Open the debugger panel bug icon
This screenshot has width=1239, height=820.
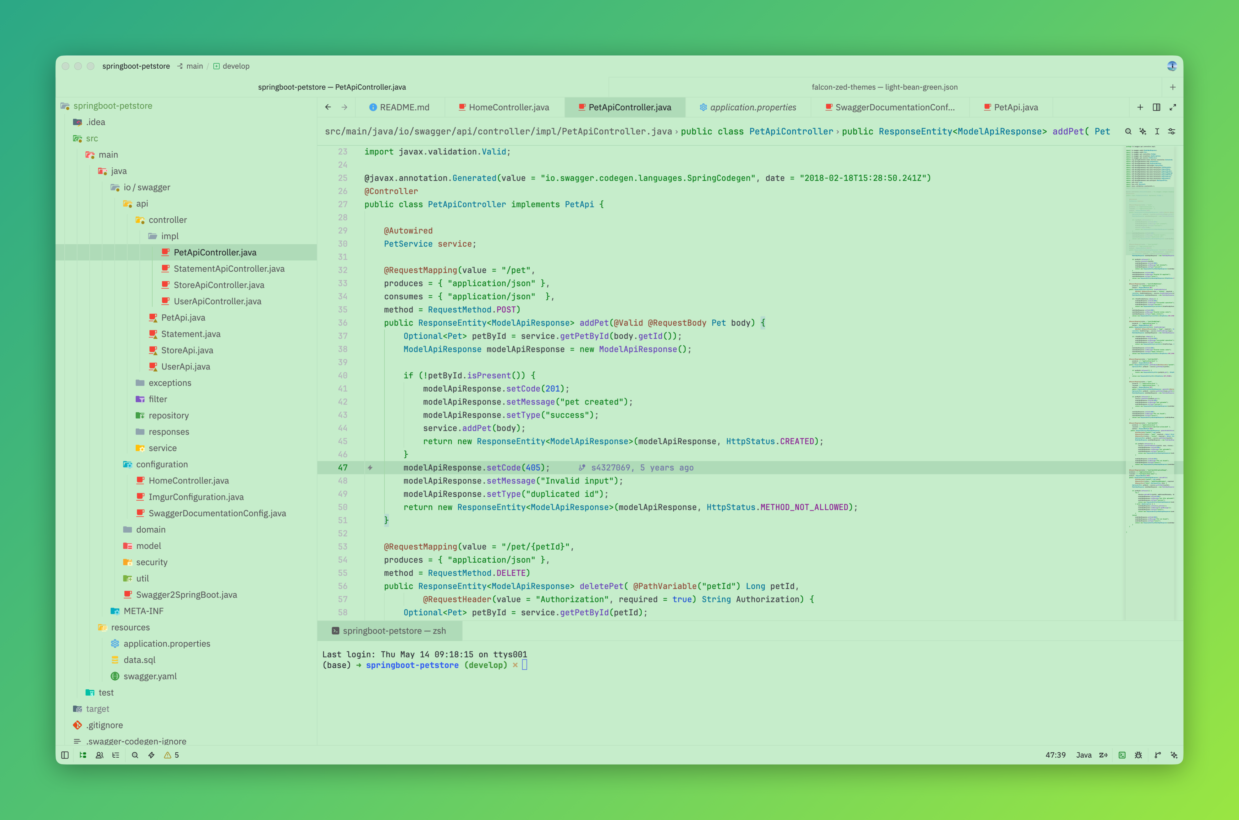(1139, 755)
